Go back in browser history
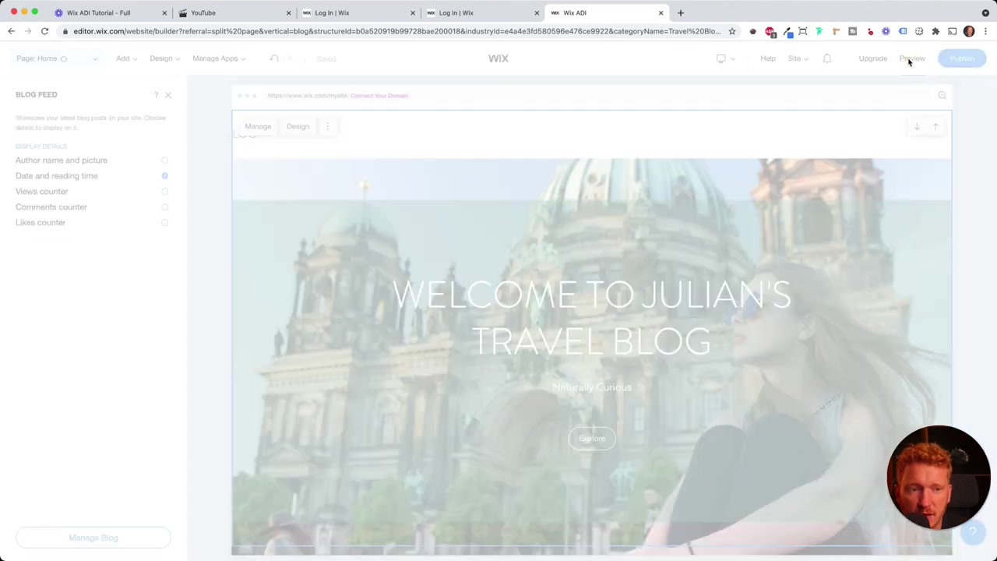 11,31
